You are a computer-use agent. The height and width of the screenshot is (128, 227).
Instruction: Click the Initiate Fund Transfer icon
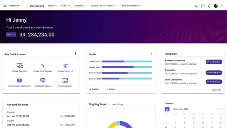pos(43,66)
